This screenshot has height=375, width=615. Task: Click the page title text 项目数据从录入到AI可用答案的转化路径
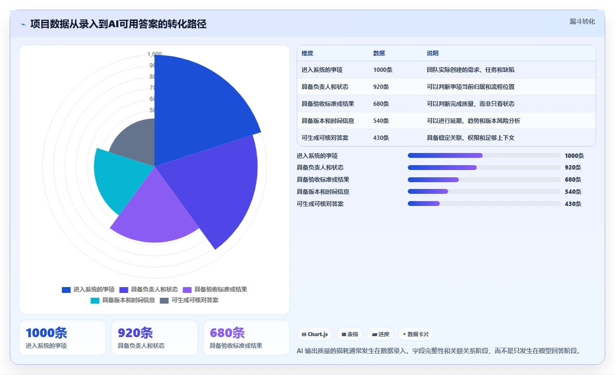tap(118, 24)
